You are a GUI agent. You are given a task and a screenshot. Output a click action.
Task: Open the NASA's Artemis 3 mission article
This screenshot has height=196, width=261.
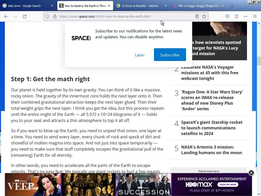[x=211, y=150]
